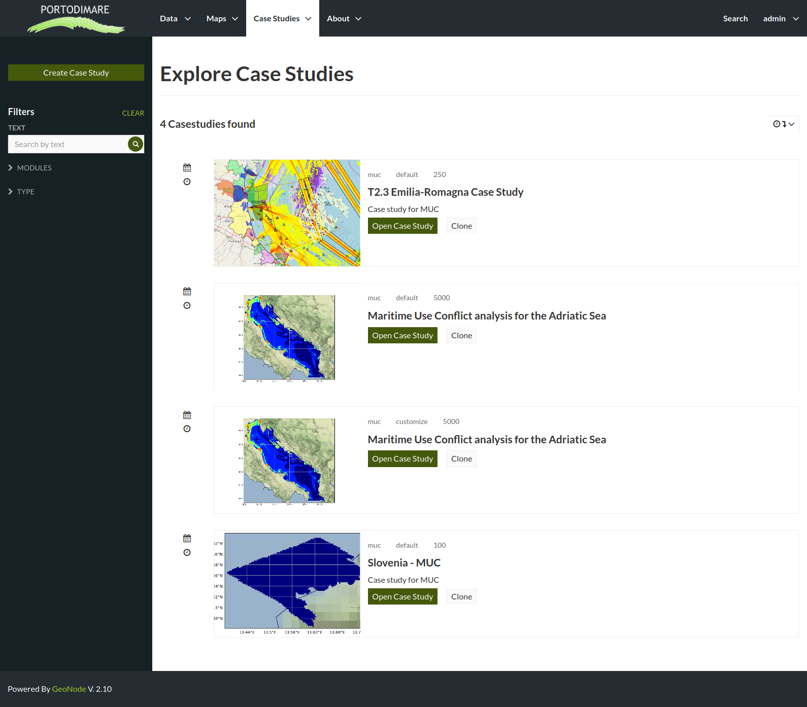The image size is (807, 707).
Task: Click Adriatic Sea title in customize card
Action: (x=487, y=440)
